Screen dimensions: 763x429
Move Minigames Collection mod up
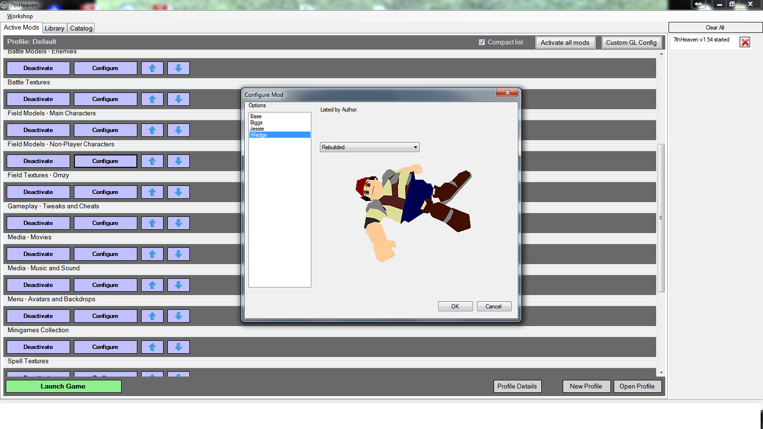[x=153, y=347]
